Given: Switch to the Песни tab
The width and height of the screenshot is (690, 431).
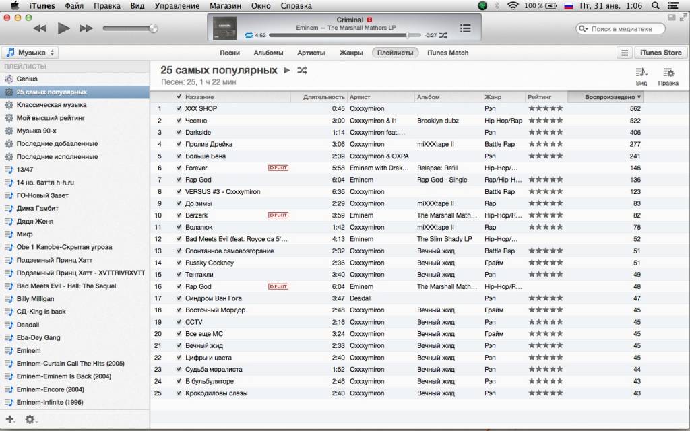Looking at the screenshot, I should click(230, 53).
